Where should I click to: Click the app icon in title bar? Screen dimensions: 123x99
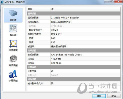tap(2, 2)
